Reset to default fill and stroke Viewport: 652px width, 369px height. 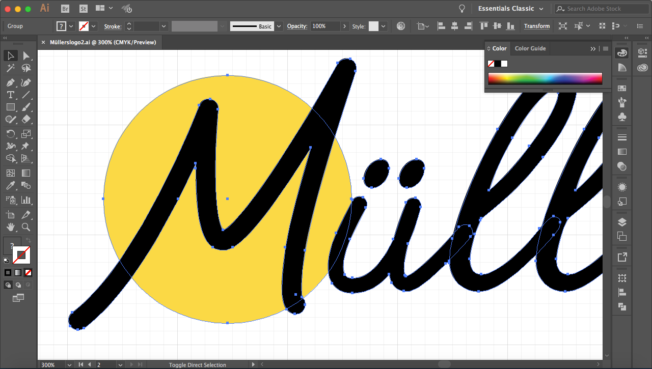6,260
